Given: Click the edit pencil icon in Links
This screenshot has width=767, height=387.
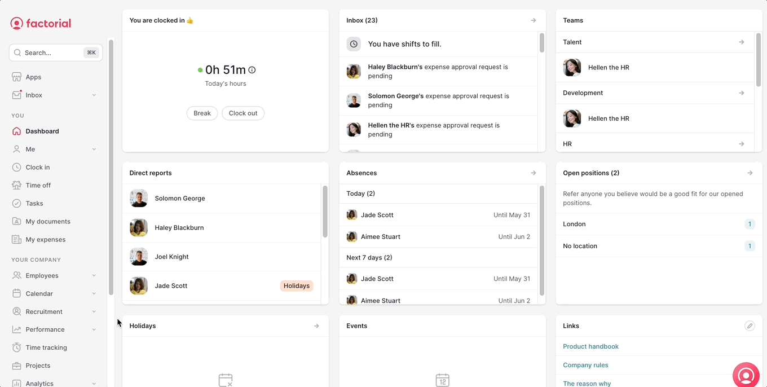Looking at the screenshot, I should click(750, 326).
